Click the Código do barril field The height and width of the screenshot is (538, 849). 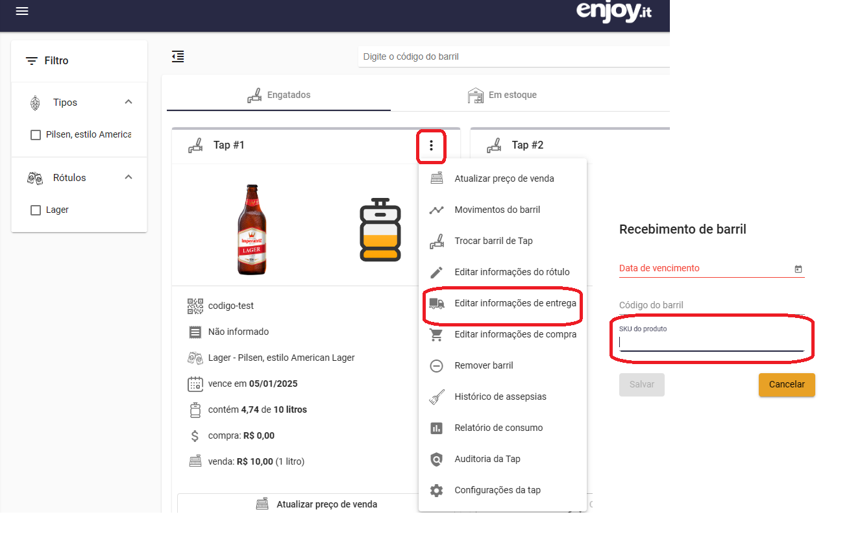point(712,305)
